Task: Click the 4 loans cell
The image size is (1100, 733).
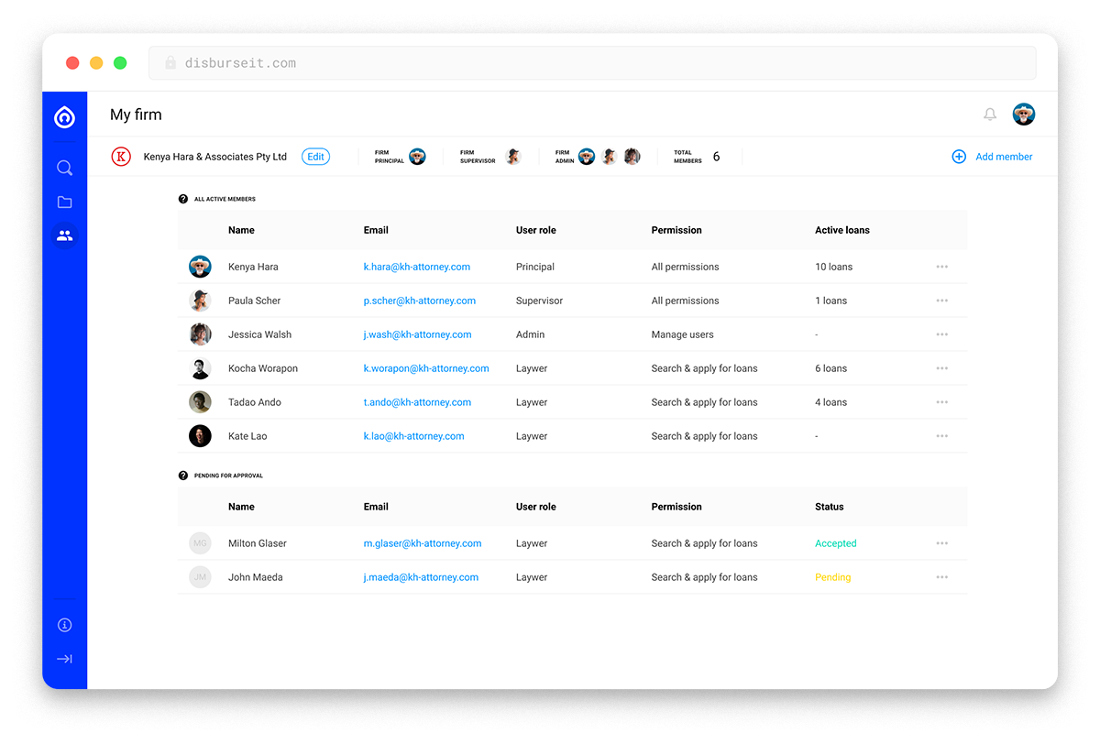Action: (x=831, y=402)
